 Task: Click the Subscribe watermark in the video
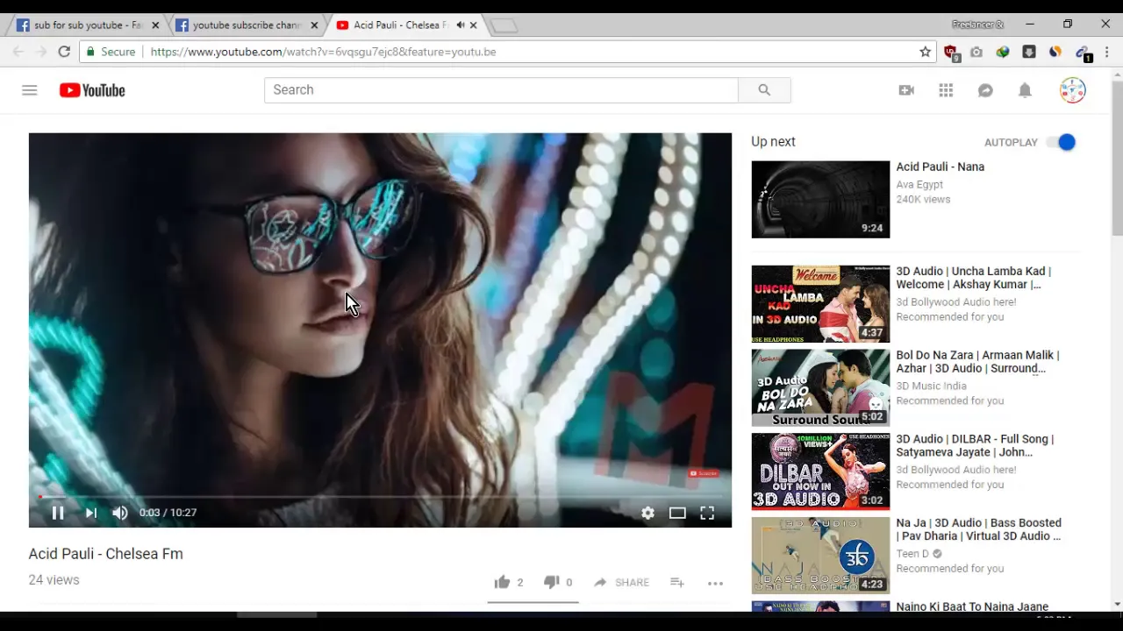(704, 473)
